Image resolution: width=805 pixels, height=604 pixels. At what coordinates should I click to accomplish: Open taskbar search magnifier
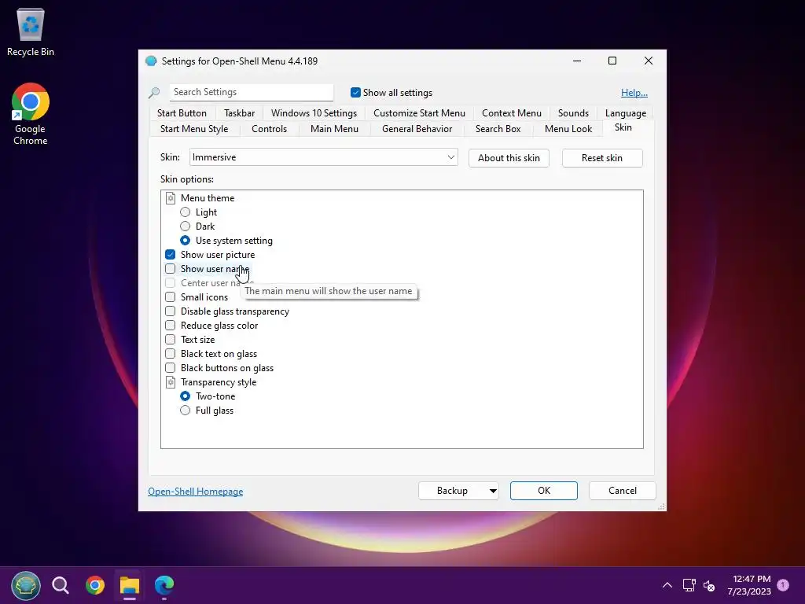click(61, 585)
